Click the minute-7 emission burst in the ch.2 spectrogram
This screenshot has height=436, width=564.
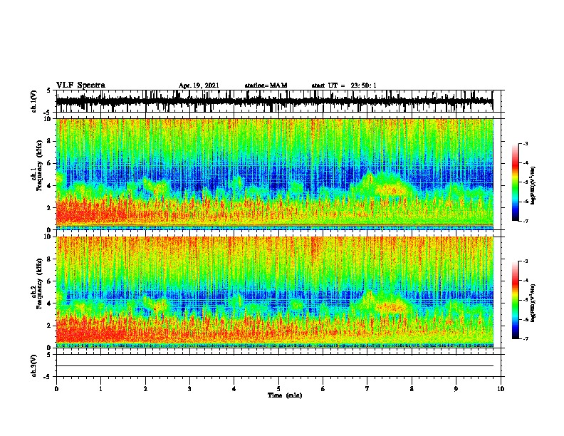tap(383, 302)
